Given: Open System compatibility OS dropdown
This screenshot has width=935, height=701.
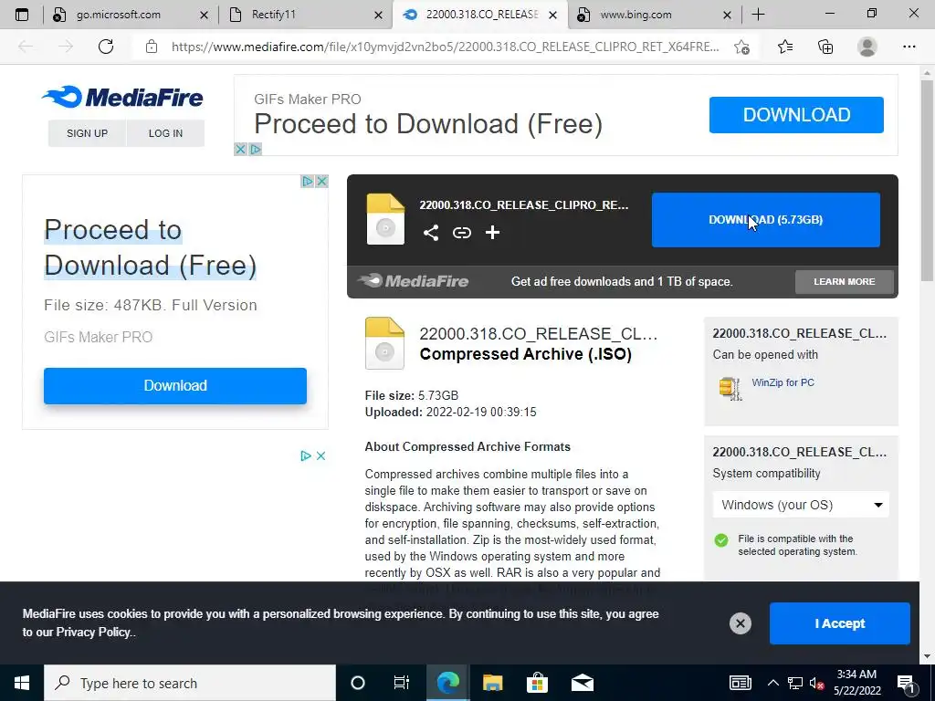Looking at the screenshot, I should (x=801, y=505).
